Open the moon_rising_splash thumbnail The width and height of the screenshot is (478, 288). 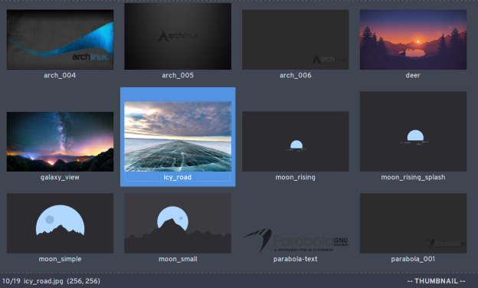(413, 131)
